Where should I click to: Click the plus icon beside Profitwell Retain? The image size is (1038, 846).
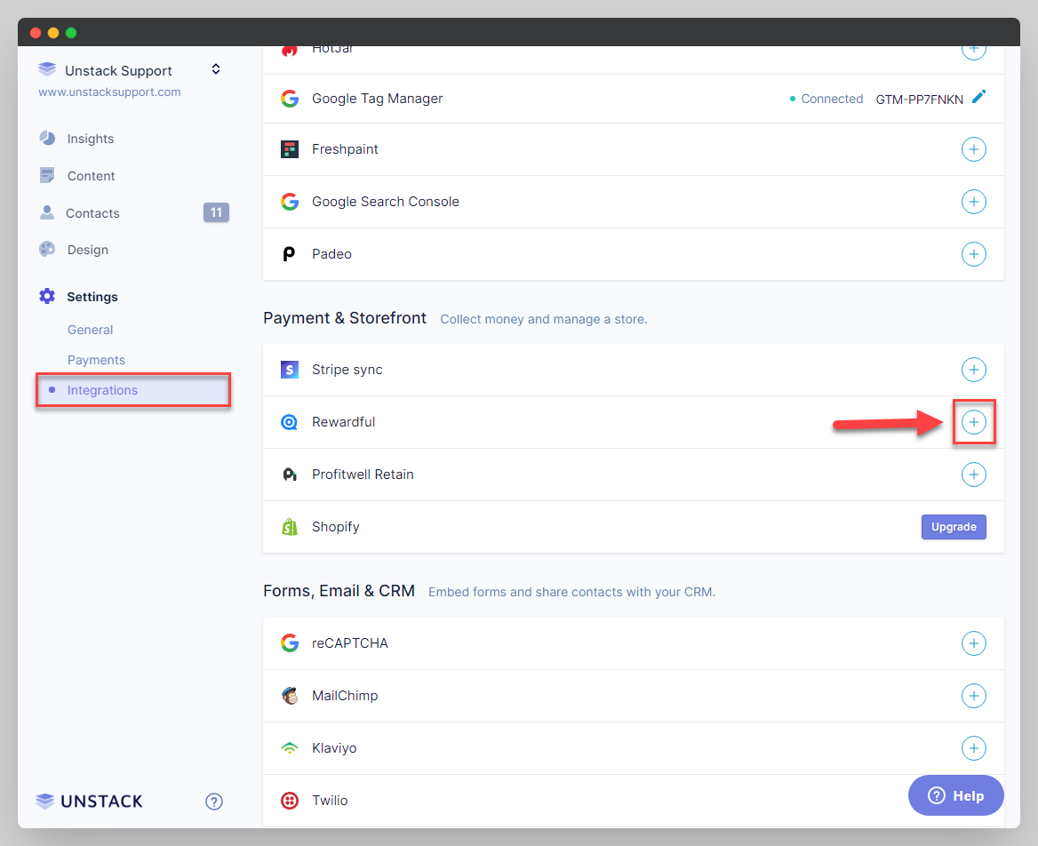pos(973,475)
